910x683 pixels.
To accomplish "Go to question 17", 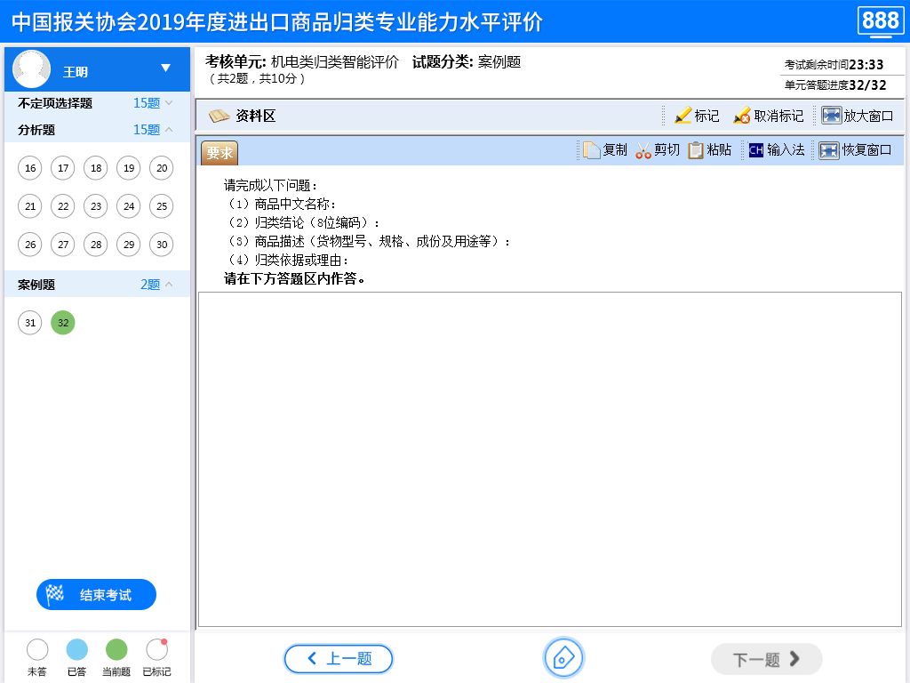I will [63, 168].
